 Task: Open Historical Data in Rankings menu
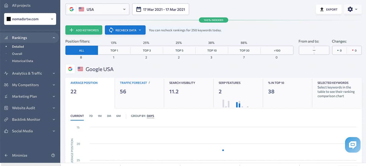[x=22, y=61]
